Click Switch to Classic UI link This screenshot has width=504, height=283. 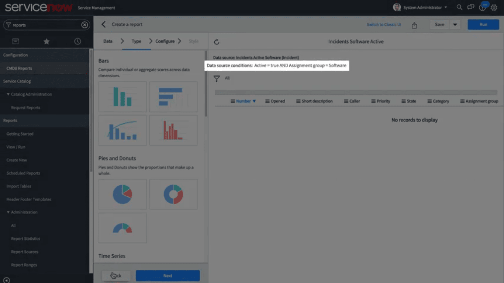tap(384, 25)
